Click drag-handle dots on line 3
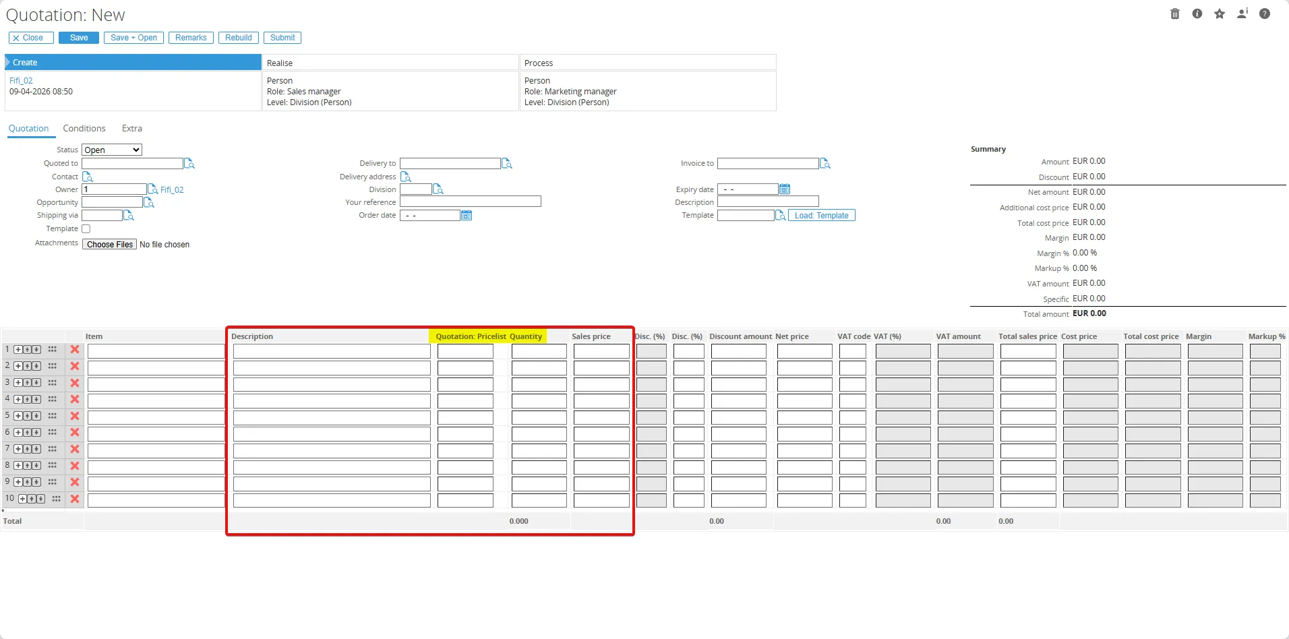Viewport: 1289px width, 639px height. click(x=53, y=383)
